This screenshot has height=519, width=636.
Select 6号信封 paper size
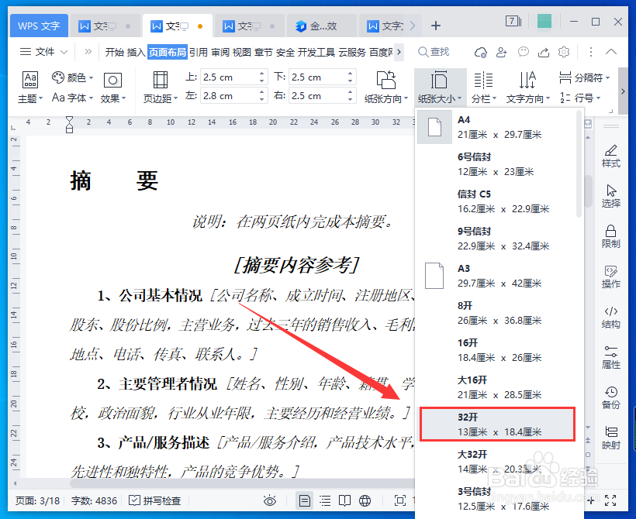pyautogui.click(x=499, y=164)
